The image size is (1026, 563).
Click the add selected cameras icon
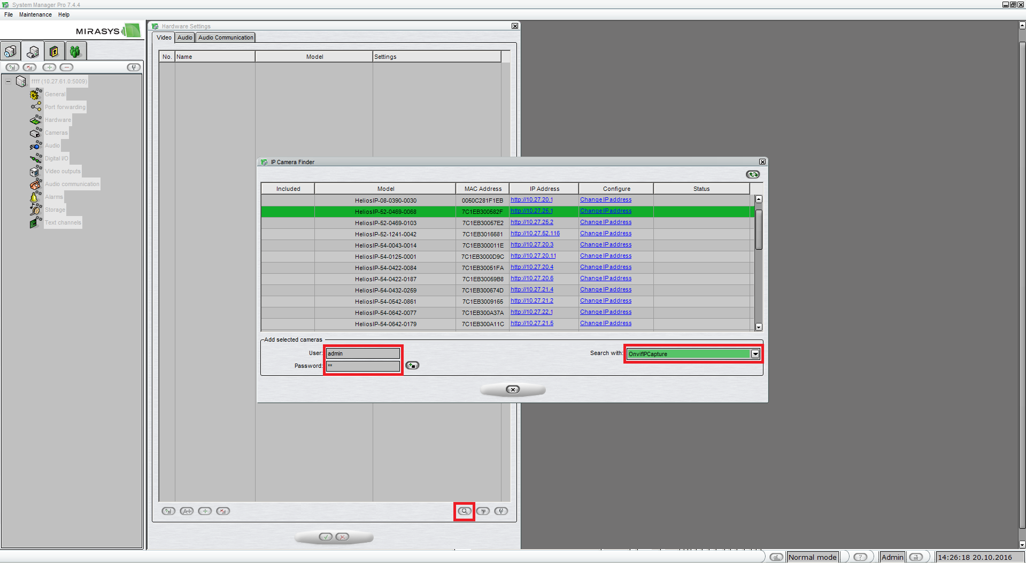[x=412, y=365]
